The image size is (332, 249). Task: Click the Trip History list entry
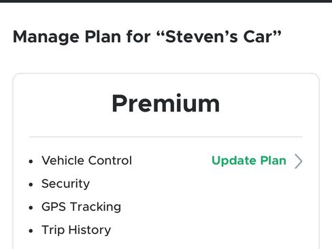(76, 230)
